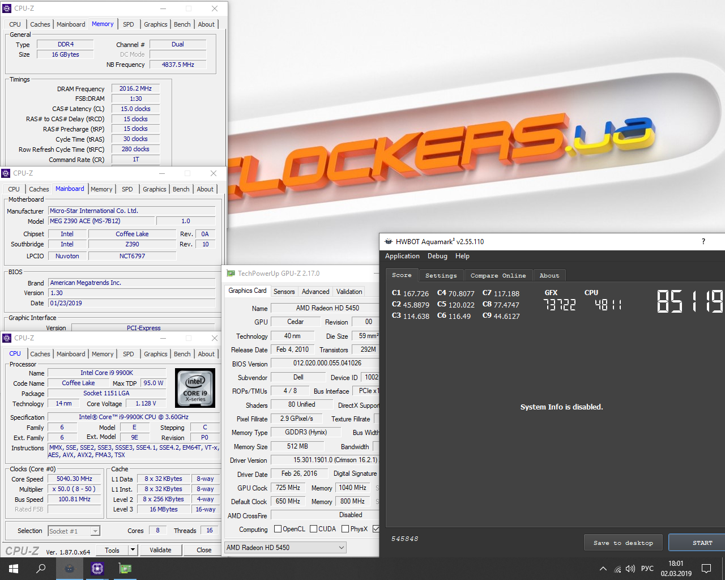725x580 pixels.
Task: Click the HWBOT Aquamark title bar icon
Action: click(389, 241)
